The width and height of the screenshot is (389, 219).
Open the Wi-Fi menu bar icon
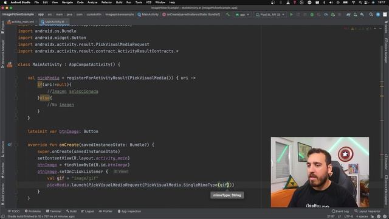[354, 2]
